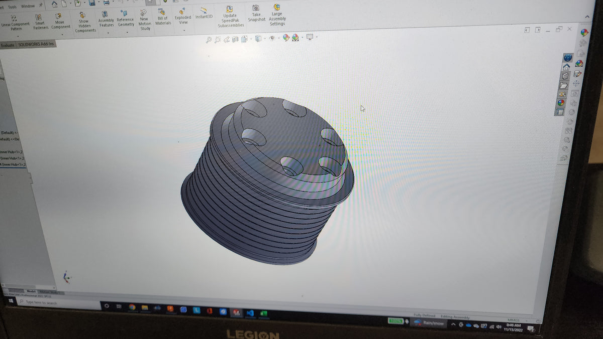Open Custom Properties task pane tab
Viewport: 603px width, 339px height.
[x=559, y=112]
